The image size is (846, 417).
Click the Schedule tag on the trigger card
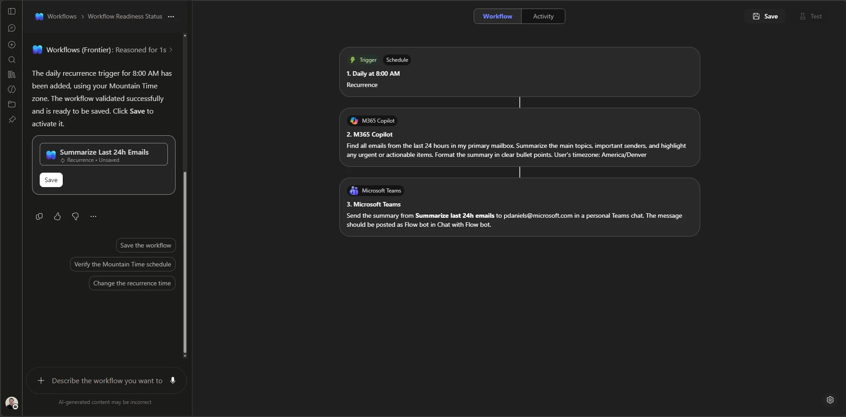397,60
